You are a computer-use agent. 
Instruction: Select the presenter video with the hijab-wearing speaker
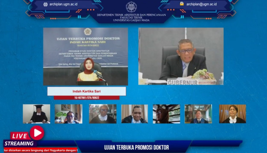[x=86, y=56]
